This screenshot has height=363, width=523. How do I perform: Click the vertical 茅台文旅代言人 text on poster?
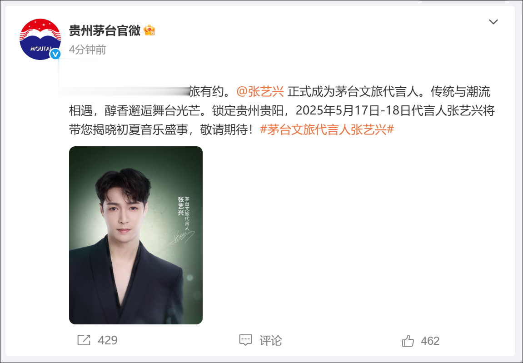187,214
